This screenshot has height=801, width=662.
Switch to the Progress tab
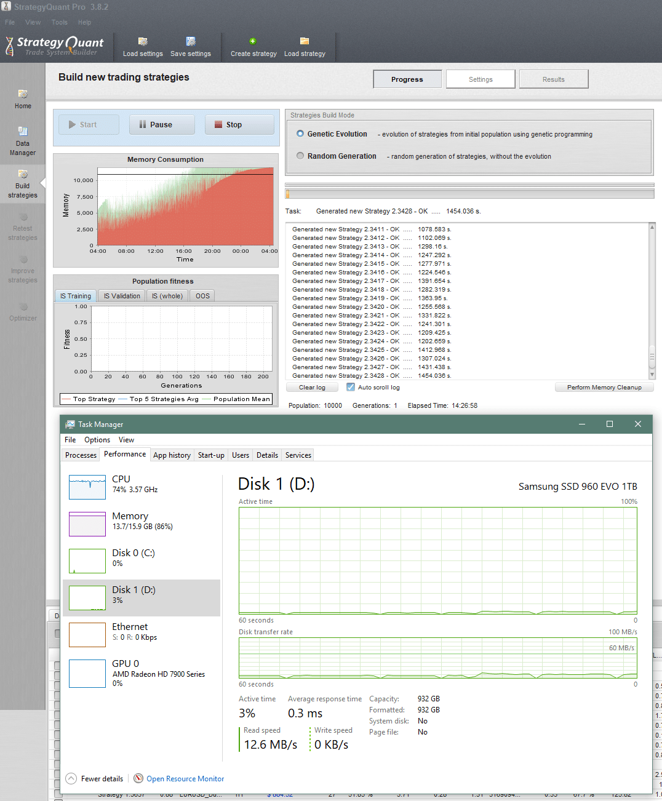tap(407, 79)
